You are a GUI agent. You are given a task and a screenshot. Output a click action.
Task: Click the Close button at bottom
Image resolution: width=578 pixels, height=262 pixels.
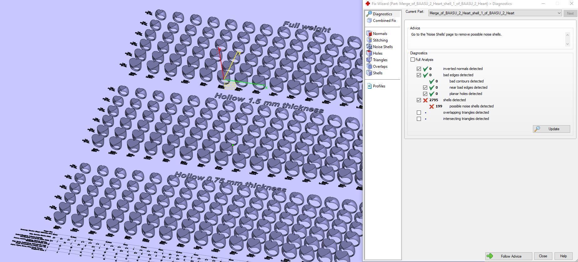(543, 256)
